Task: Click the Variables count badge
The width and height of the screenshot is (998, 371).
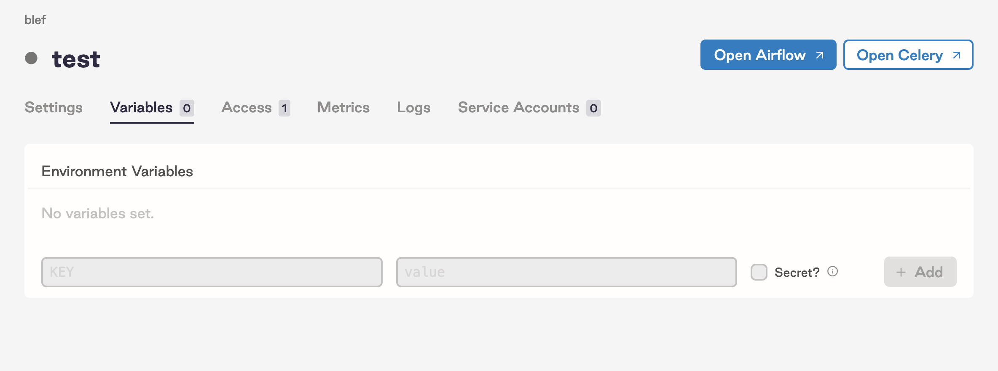Action: pyautogui.click(x=187, y=108)
